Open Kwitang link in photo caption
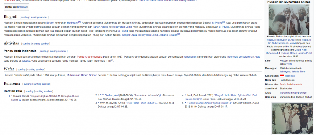The width and height of the screenshot is (316, 135). tap(284, 53)
